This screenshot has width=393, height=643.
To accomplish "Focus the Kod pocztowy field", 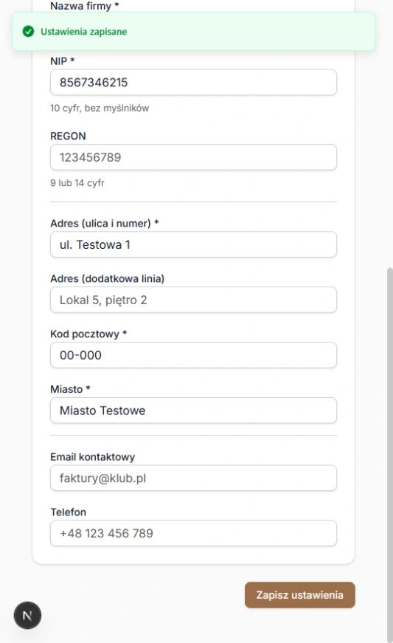I will (x=193, y=355).
